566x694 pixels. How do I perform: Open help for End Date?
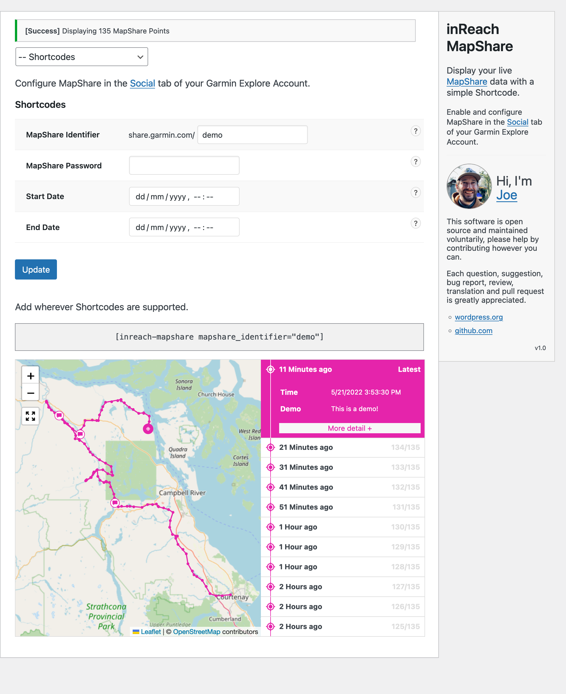(415, 223)
